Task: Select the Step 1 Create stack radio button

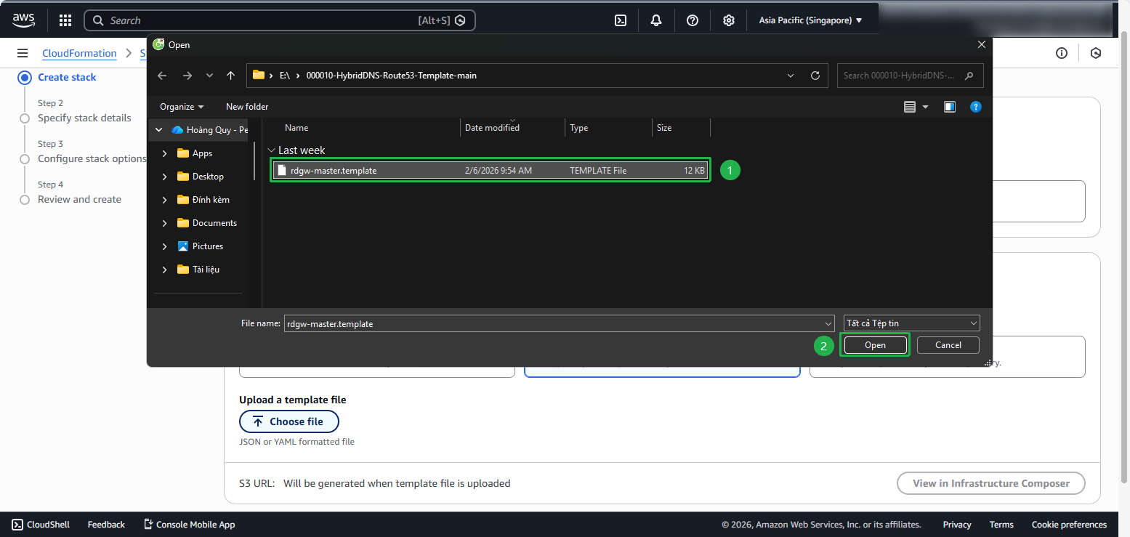Action: point(24,77)
